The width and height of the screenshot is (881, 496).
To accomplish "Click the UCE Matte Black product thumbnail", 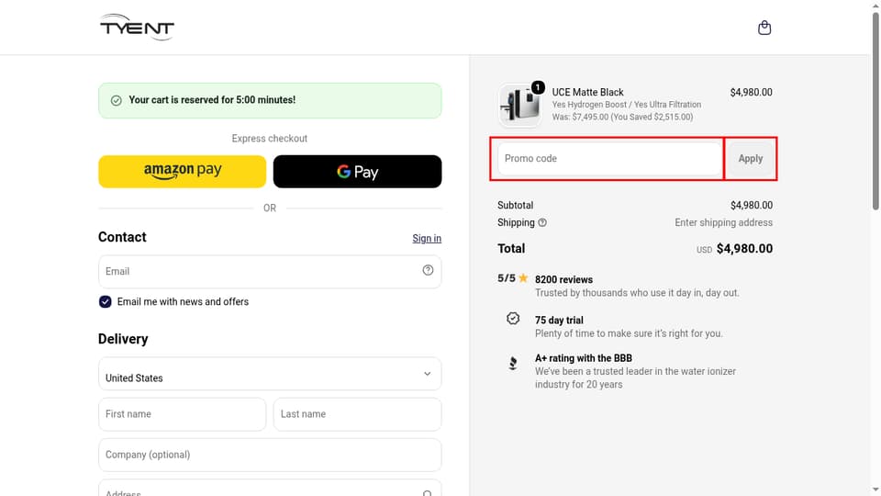I will pos(519,105).
